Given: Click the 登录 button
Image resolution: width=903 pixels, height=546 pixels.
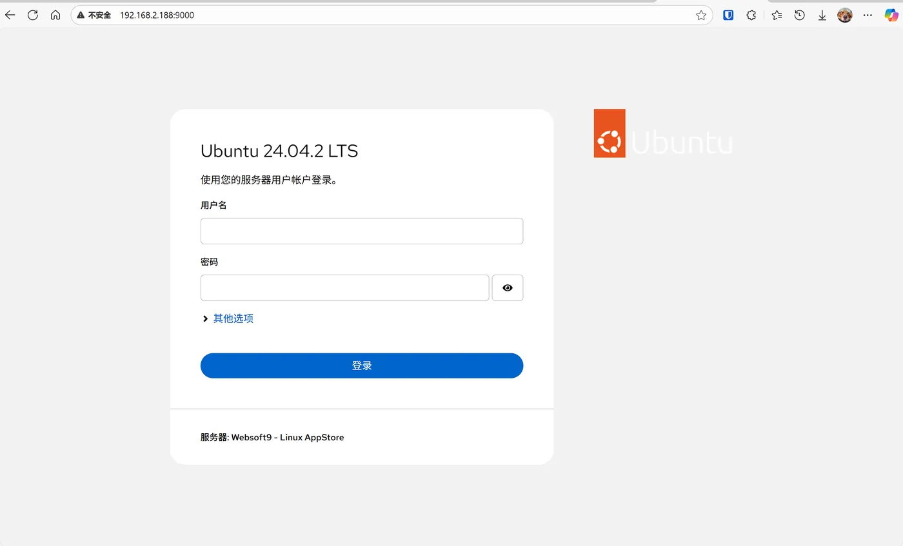Looking at the screenshot, I should tap(362, 366).
